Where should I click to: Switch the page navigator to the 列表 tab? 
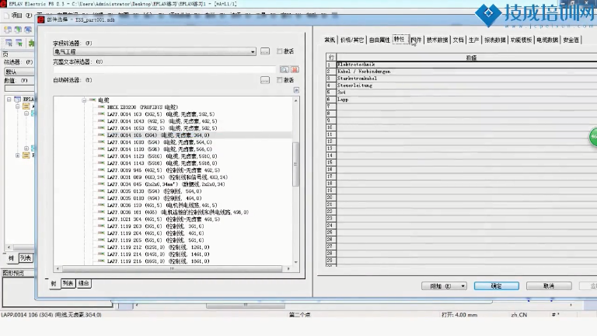[26, 258]
